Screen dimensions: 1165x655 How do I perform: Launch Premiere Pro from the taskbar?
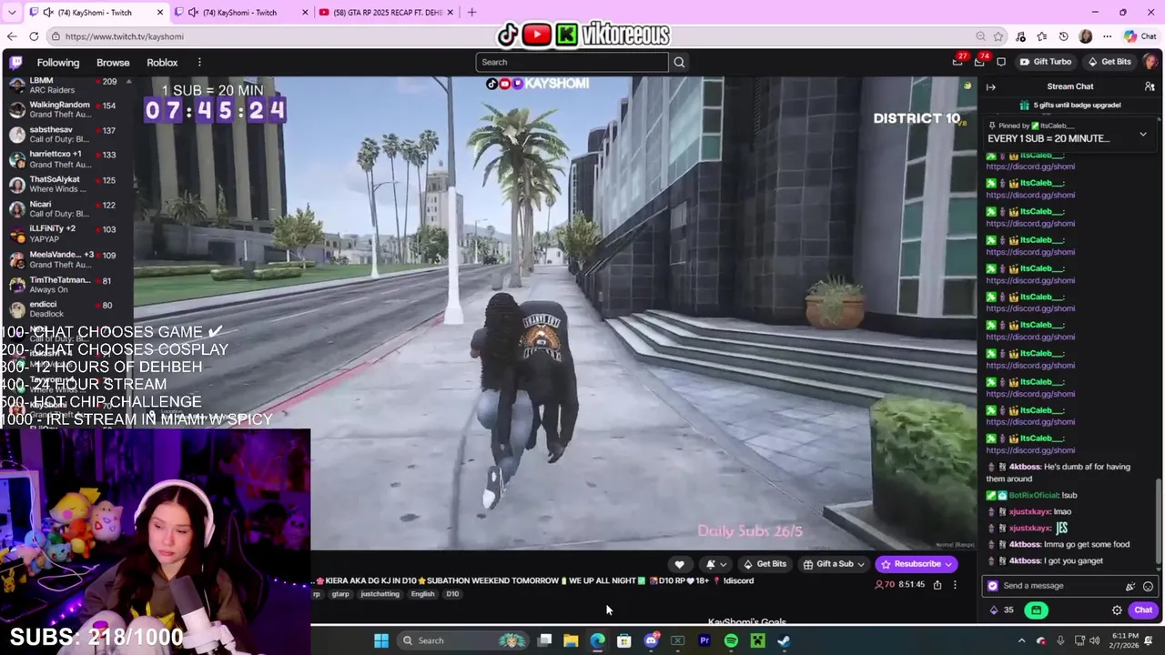click(x=704, y=640)
